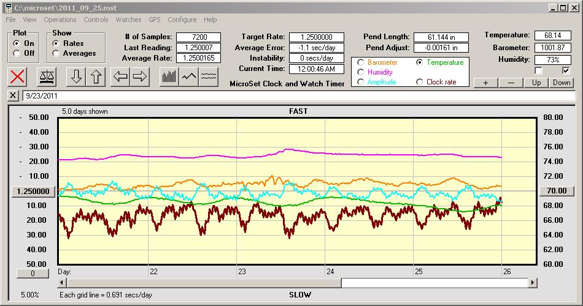The width and height of the screenshot is (583, 306).
Task: Open the Controls menu
Action: pos(96,20)
